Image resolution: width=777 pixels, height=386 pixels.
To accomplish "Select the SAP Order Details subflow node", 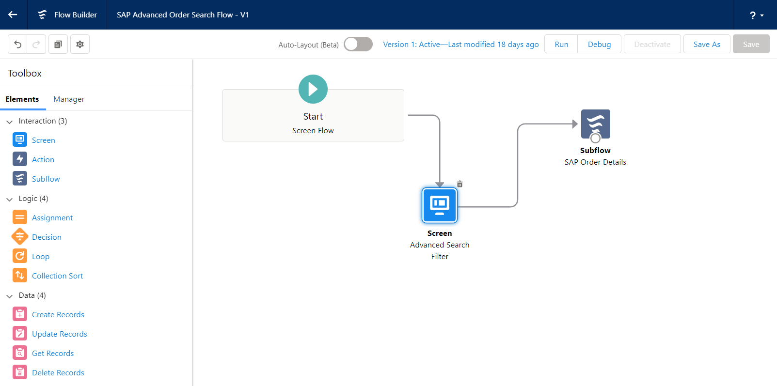I will (x=596, y=124).
